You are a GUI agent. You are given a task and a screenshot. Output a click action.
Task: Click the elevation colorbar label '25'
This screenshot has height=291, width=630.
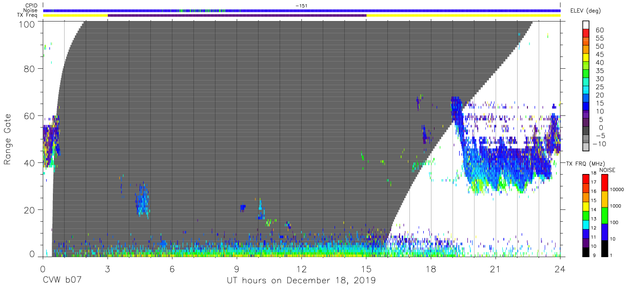point(599,87)
